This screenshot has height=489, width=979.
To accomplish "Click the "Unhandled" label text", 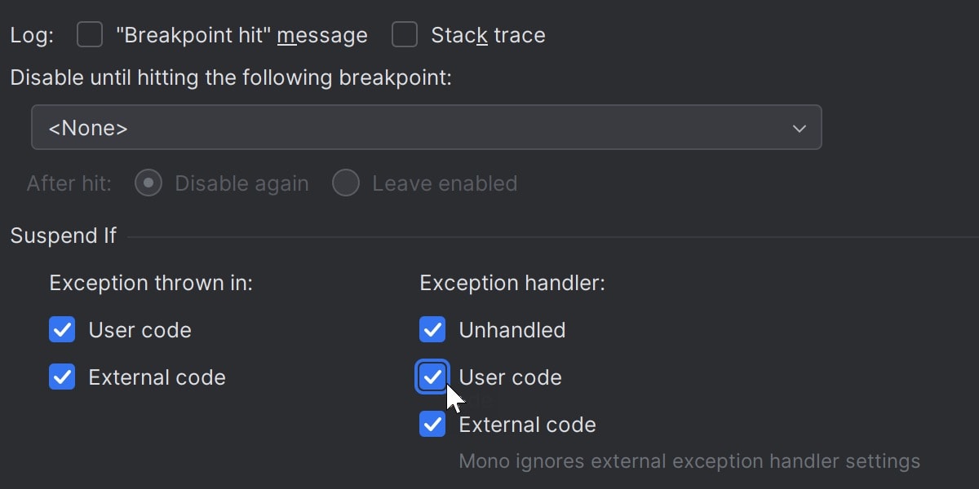I will (512, 330).
